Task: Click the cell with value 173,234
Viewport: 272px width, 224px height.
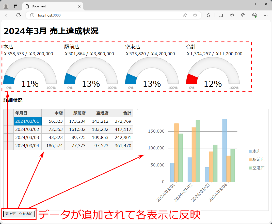Action: (76, 121)
